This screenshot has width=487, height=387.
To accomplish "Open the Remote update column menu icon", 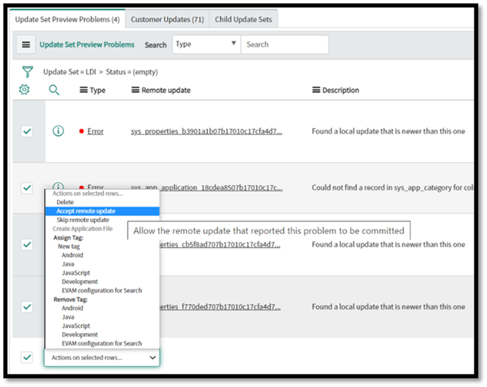I will pyautogui.click(x=135, y=90).
